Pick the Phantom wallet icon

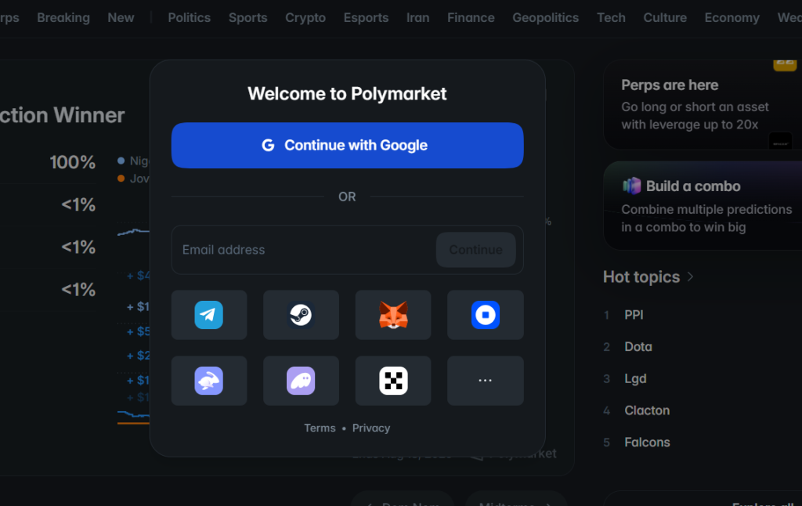[x=301, y=381]
